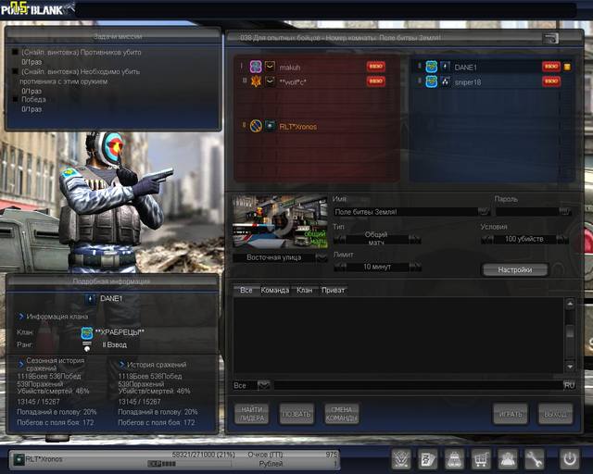
Task: Click the ИГРАТЬ button
Action: [x=511, y=414]
